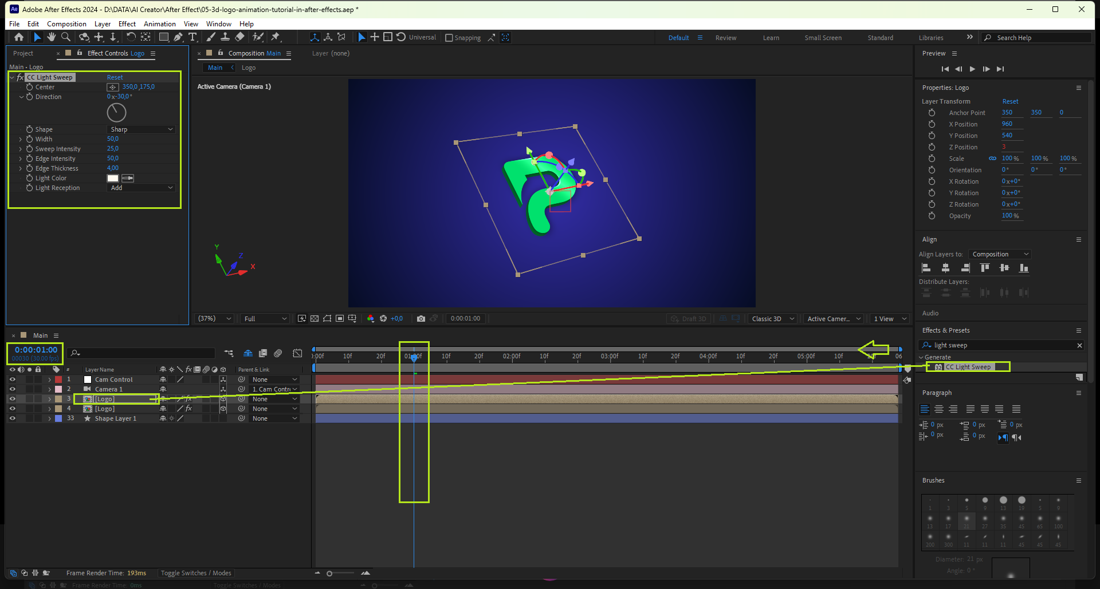The height and width of the screenshot is (589, 1100).
Task: Click Reset for CC Light Sweep
Action: pyautogui.click(x=115, y=77)
